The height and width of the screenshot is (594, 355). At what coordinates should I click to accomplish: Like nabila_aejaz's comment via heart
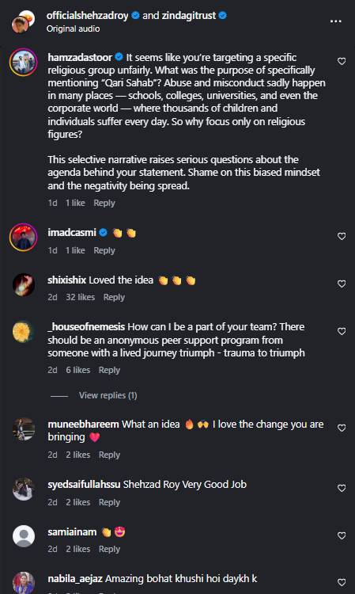point(342,583)
